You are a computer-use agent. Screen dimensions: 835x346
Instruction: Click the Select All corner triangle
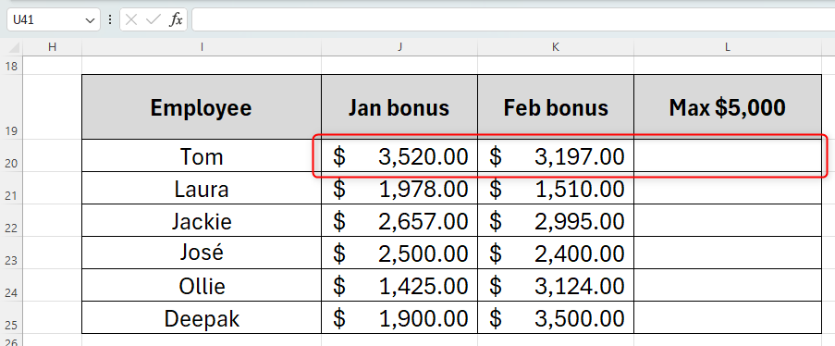click(x=15, y=48)
